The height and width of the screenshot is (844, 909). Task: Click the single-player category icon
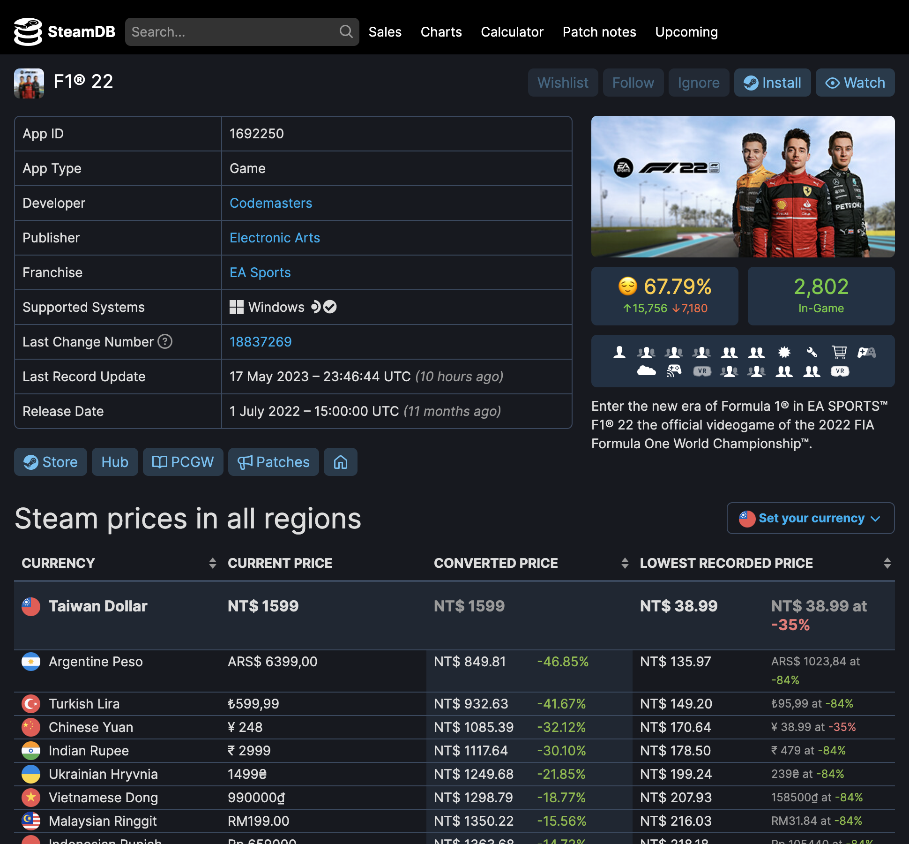(x=619, y=352)
